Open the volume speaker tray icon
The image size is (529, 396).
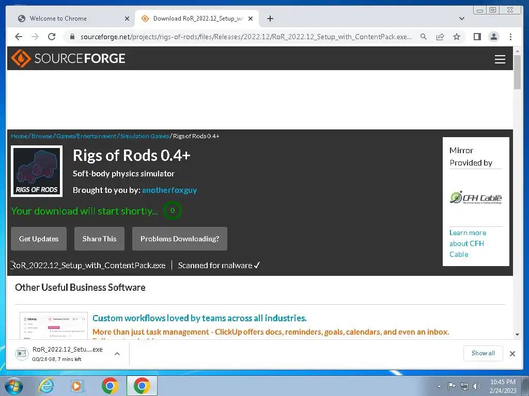point(477,386)
